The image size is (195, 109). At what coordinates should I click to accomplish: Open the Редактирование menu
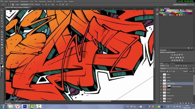click(x=14, y=2)
